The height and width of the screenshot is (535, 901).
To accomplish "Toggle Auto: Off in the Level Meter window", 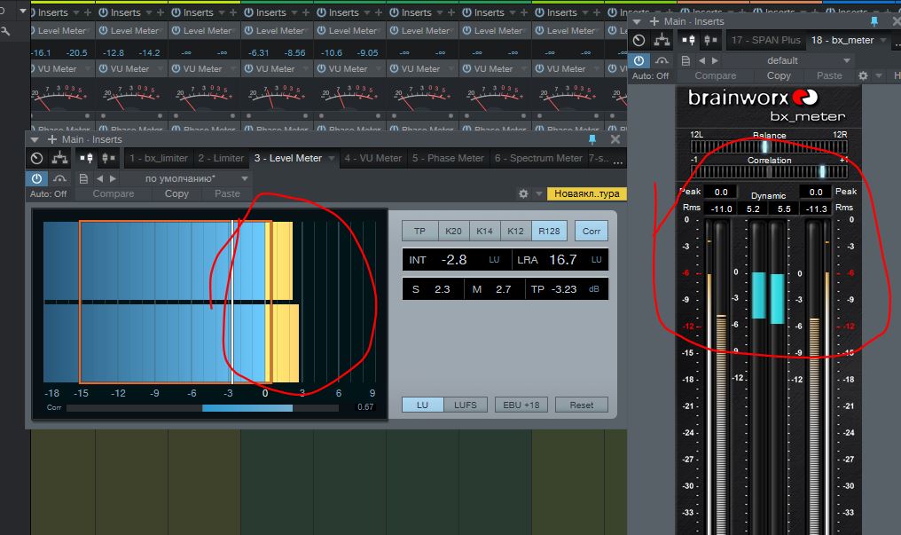I will pyautogui.click(x=48, y=193).
